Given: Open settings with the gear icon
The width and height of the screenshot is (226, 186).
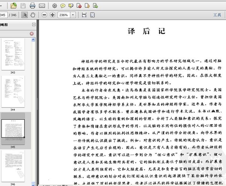Looking at the screenshot, I should (x=55, y=6).
